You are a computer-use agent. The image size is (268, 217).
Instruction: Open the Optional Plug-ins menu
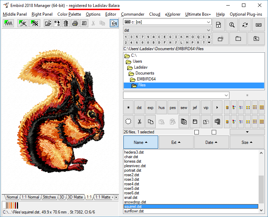coord(246,14)
